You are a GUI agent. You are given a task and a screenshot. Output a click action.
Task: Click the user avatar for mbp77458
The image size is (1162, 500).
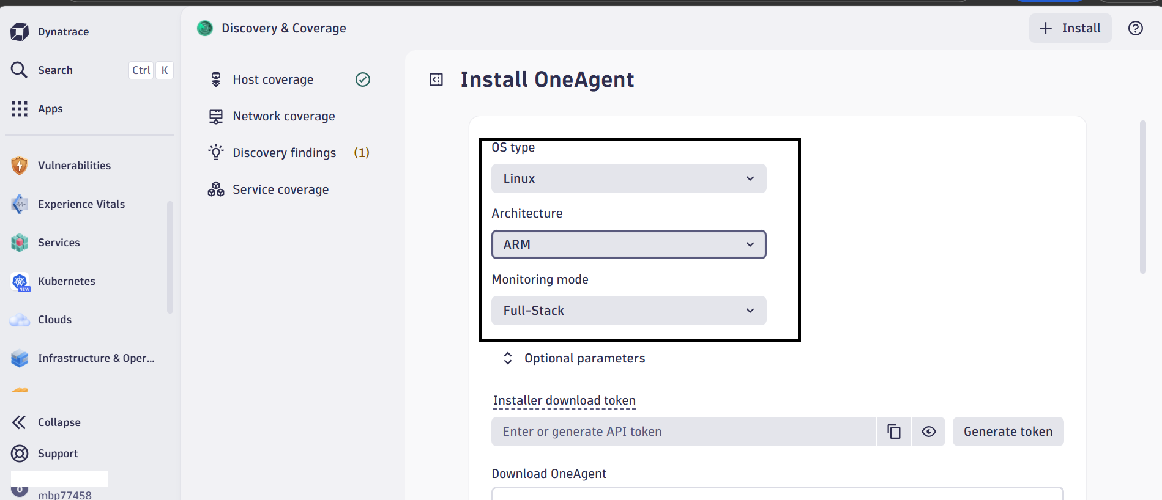[x=20, y=490]
